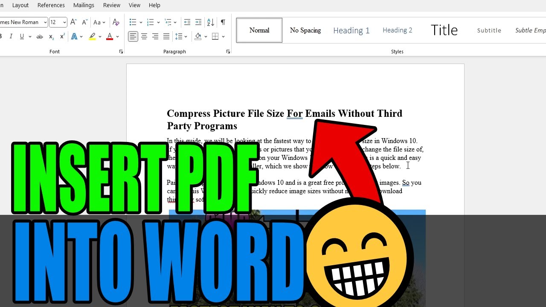Image resolution: width=546 pixels, height=307 pixels.
Task: Open the View tab
Action: [x=134, y=5]
